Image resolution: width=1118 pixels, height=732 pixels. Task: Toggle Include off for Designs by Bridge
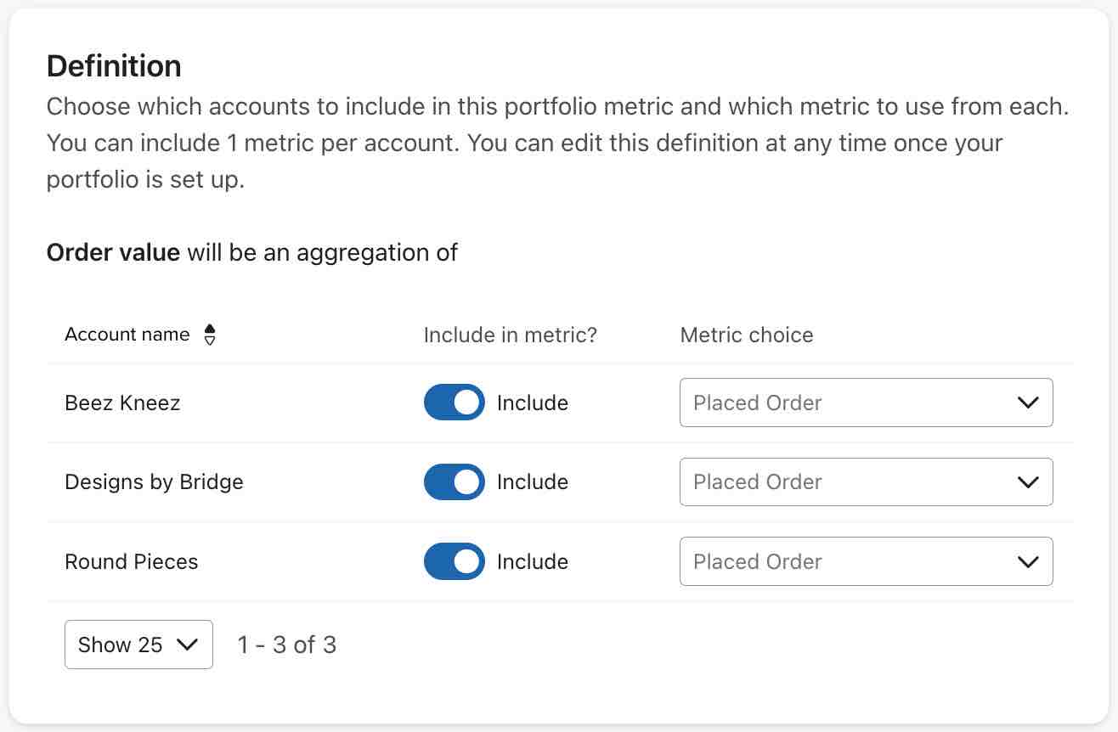coord(454,481)
